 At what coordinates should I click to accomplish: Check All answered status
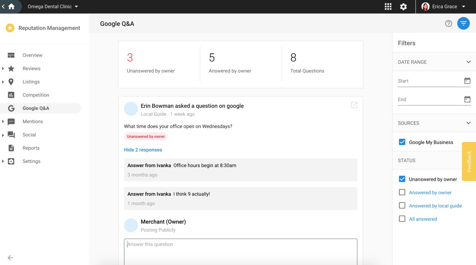[402, 219]
